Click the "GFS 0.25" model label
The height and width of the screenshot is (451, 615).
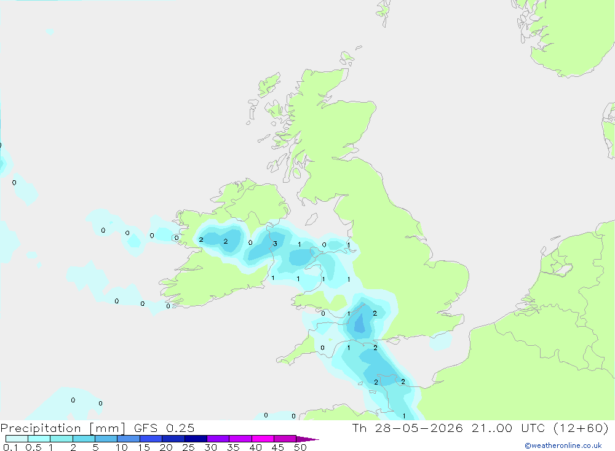click(164, 428)
